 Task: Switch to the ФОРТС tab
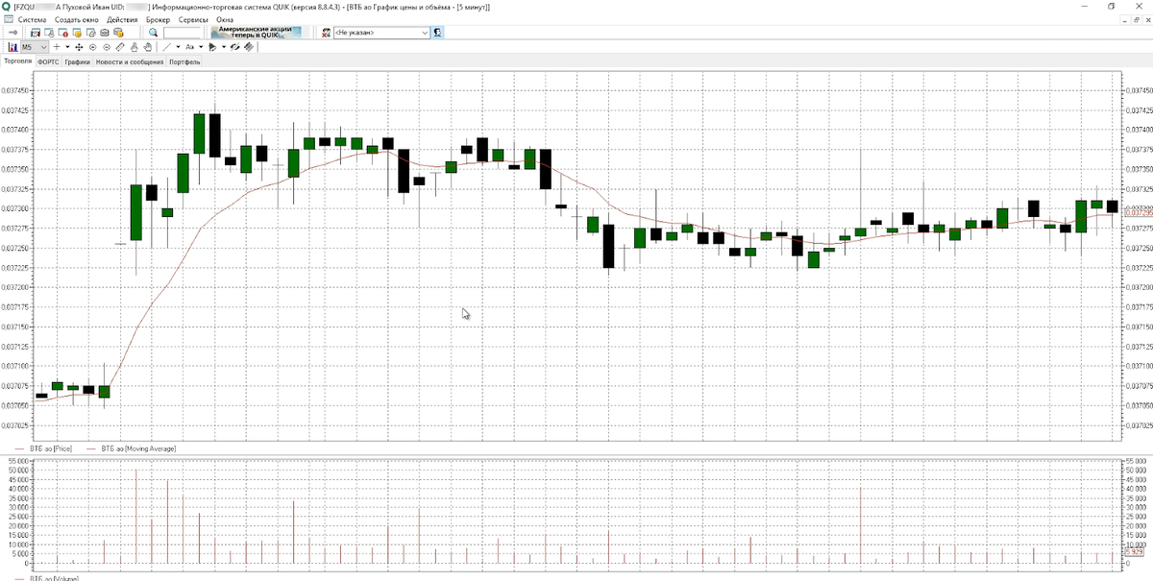coord(49,61)
